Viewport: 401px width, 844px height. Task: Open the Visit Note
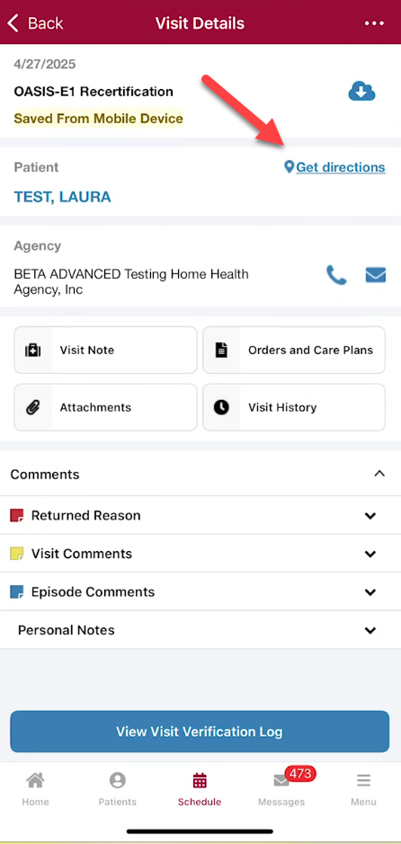(105, 350)
